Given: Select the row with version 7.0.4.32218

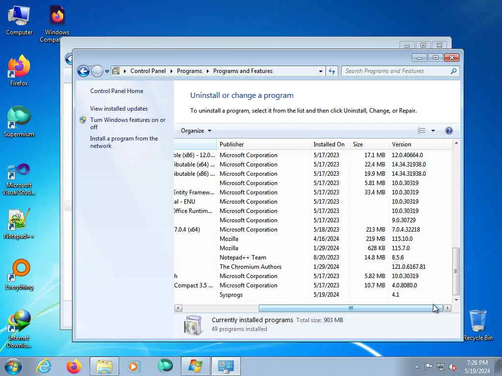Looking at the screenshot, I should coord(313,230).
